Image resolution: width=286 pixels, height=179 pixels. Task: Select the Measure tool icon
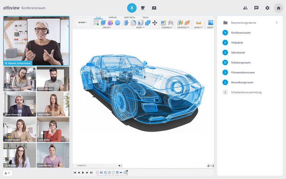click(x=198, y=23)
